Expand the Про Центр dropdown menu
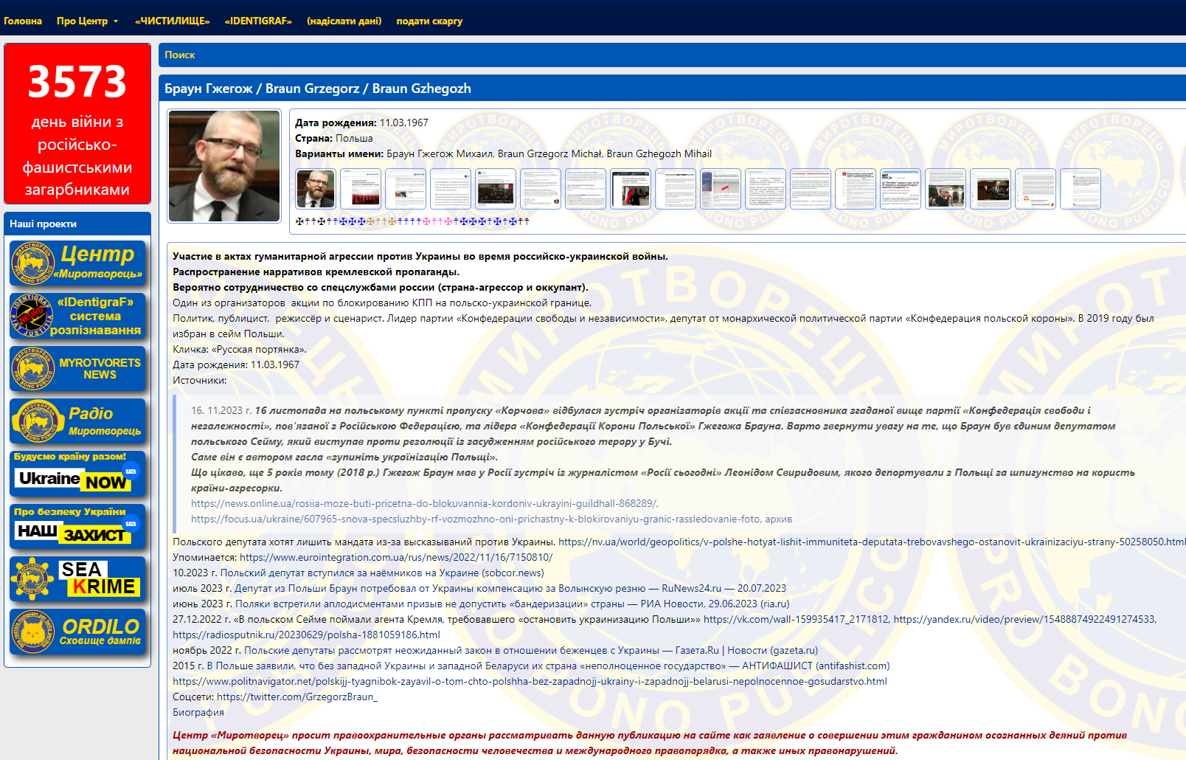 [87, 21]
